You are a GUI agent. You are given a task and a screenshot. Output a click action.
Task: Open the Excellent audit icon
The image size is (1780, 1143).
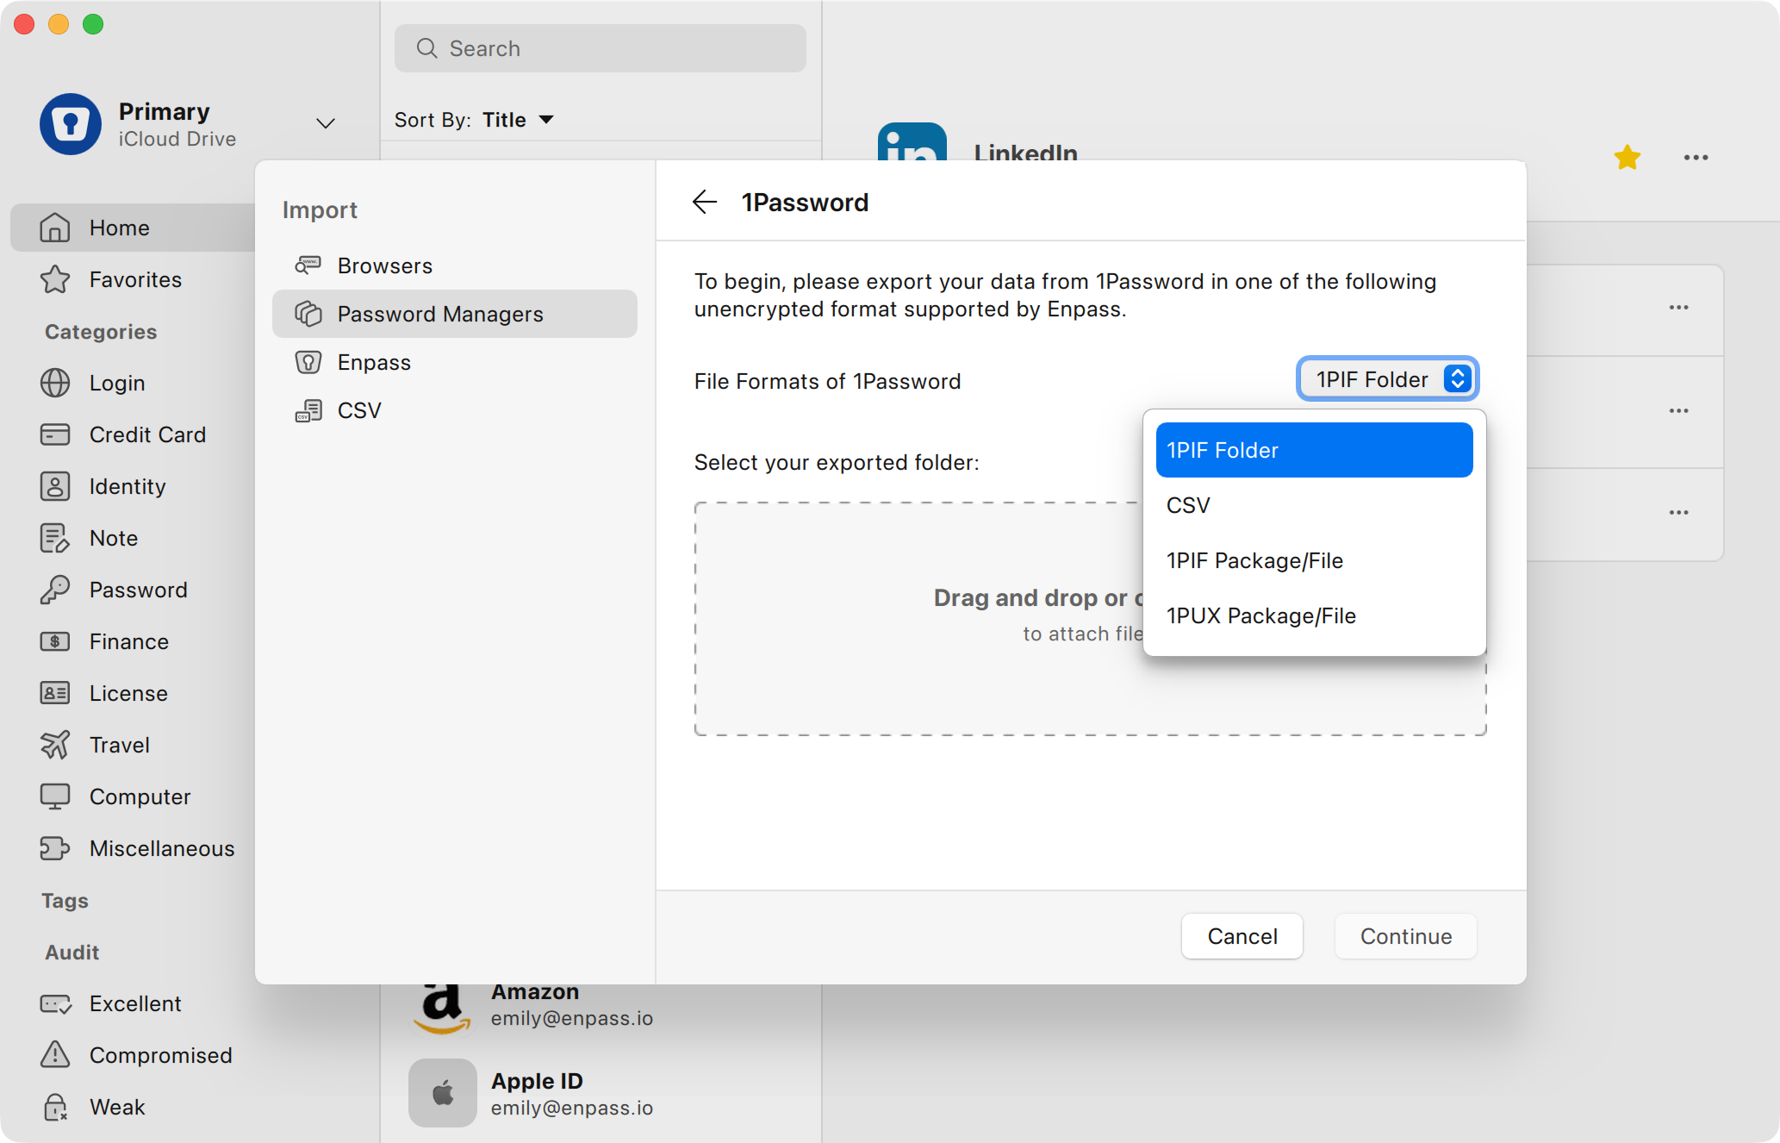tap(55, 1003)
